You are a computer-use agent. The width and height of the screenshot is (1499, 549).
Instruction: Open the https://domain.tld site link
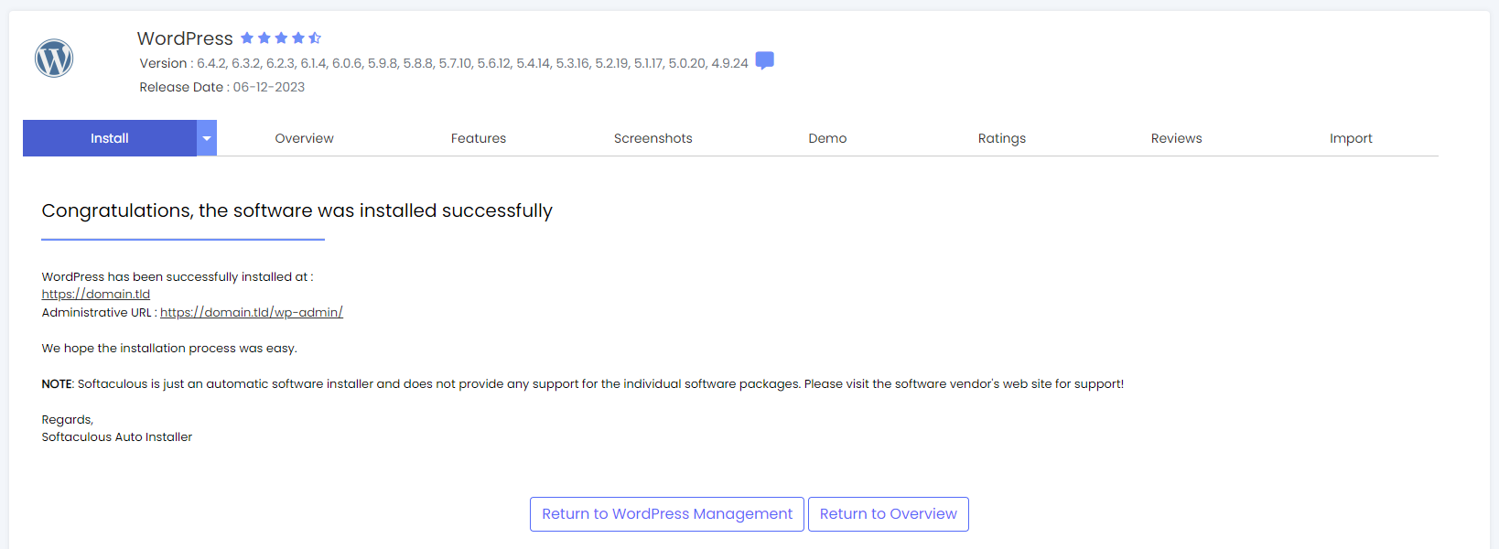(96, 295)
